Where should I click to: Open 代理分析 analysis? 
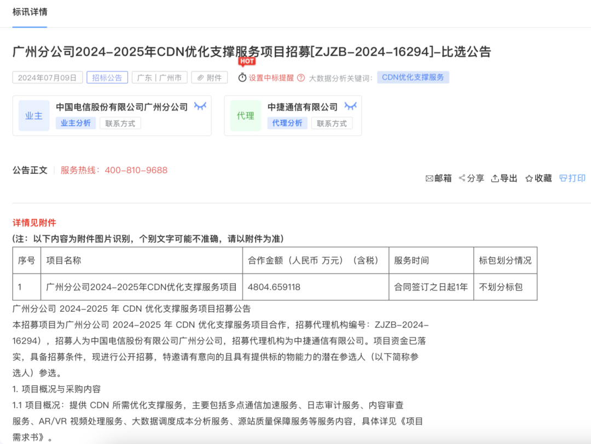(x=287, y=123)
